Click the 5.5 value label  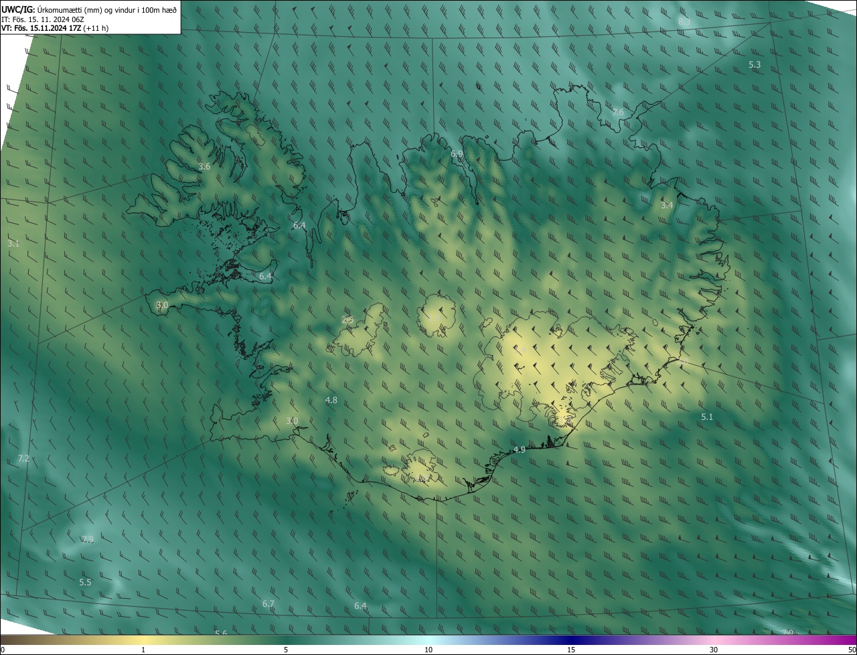point(85,583)
